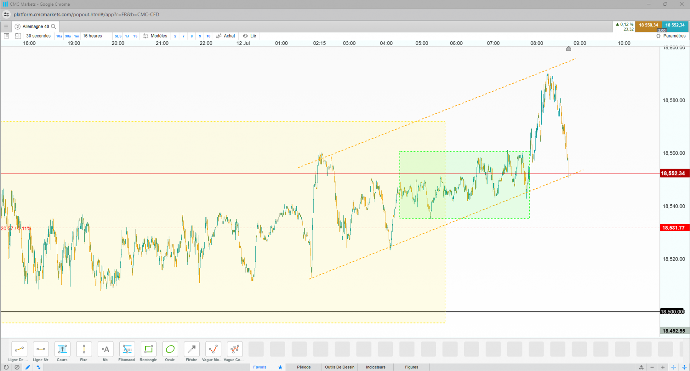Load chart model preset 8
The image size is (690, 371).
[192, 36]
